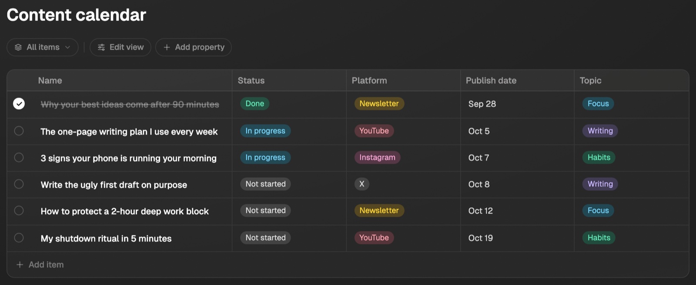The width and height of the screenshot is (696, 285).
Task: Uncheck the completed 90 minutes item
Action: point(19,104)
